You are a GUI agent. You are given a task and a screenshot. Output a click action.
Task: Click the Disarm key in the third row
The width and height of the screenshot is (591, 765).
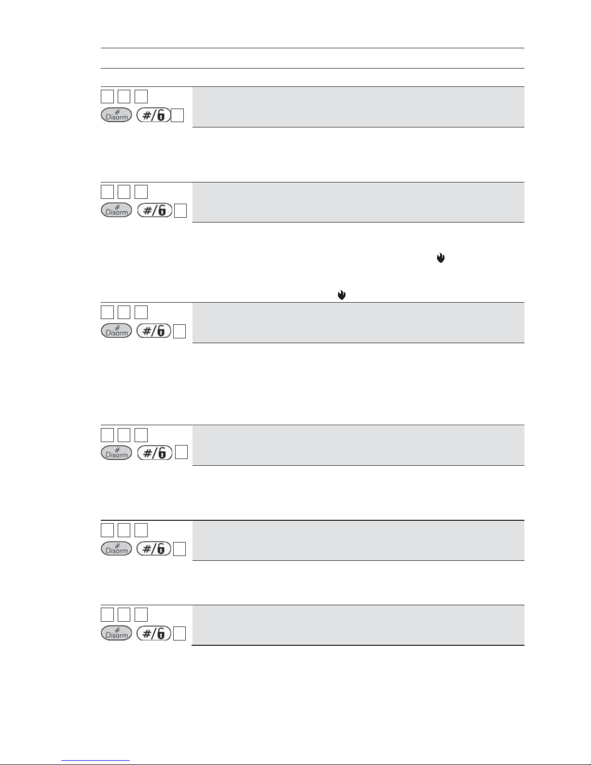116,332
